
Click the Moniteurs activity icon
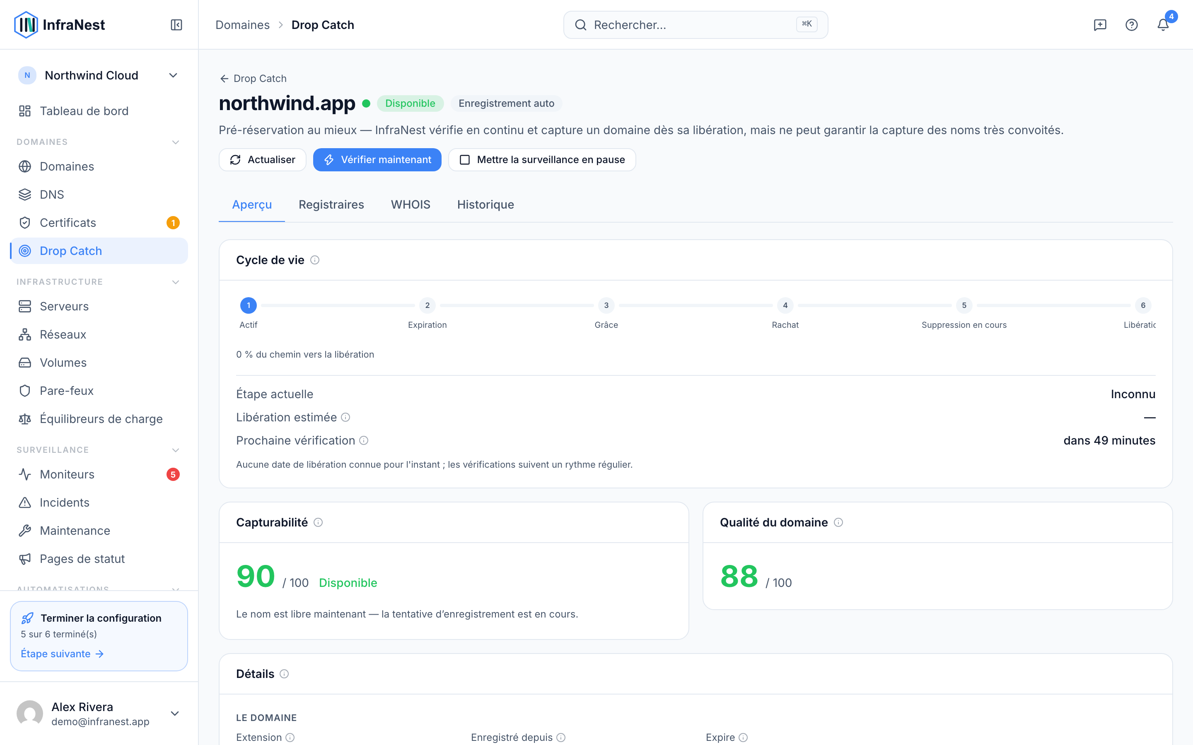click(x=25, y=474)
